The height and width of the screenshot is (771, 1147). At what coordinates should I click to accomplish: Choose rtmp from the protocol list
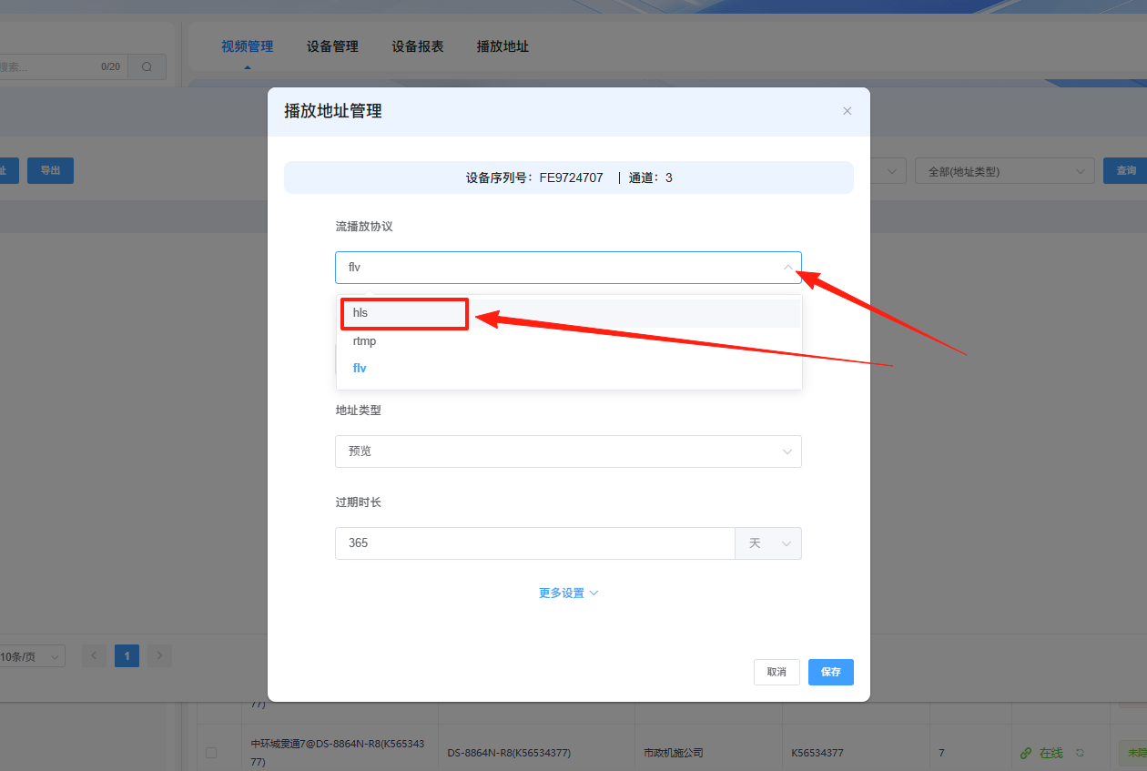click(x=364, y=341)
